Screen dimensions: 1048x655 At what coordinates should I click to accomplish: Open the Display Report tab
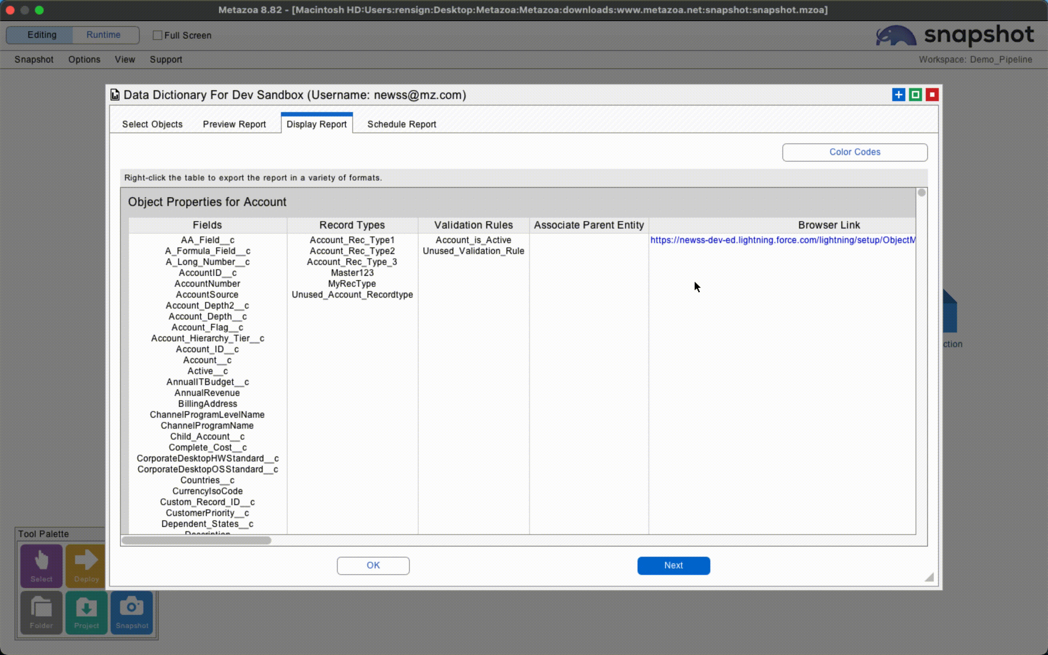tap(317, 123)
